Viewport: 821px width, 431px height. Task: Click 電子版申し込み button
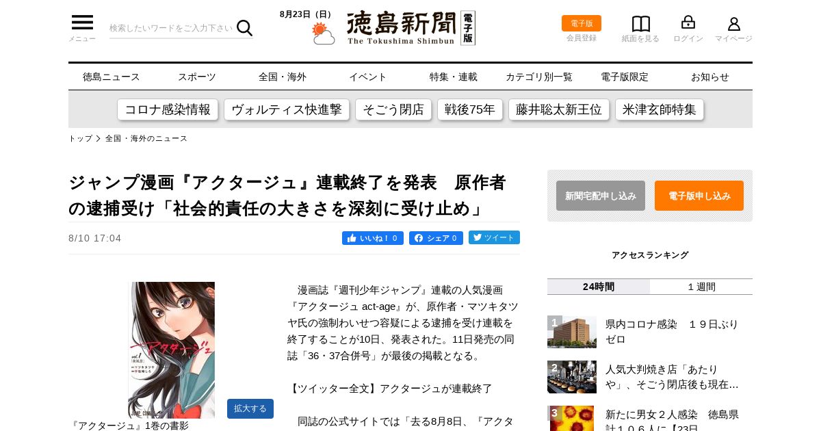699,196
